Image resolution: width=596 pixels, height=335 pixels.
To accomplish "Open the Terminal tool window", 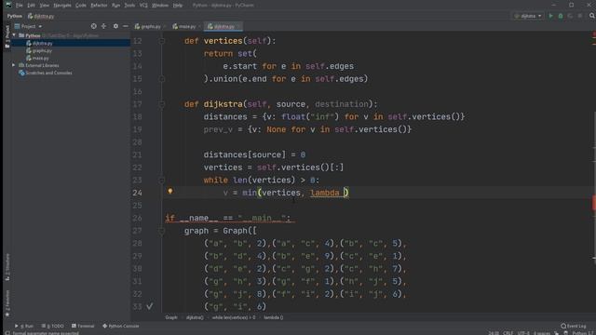I will [x=83, y=326].
